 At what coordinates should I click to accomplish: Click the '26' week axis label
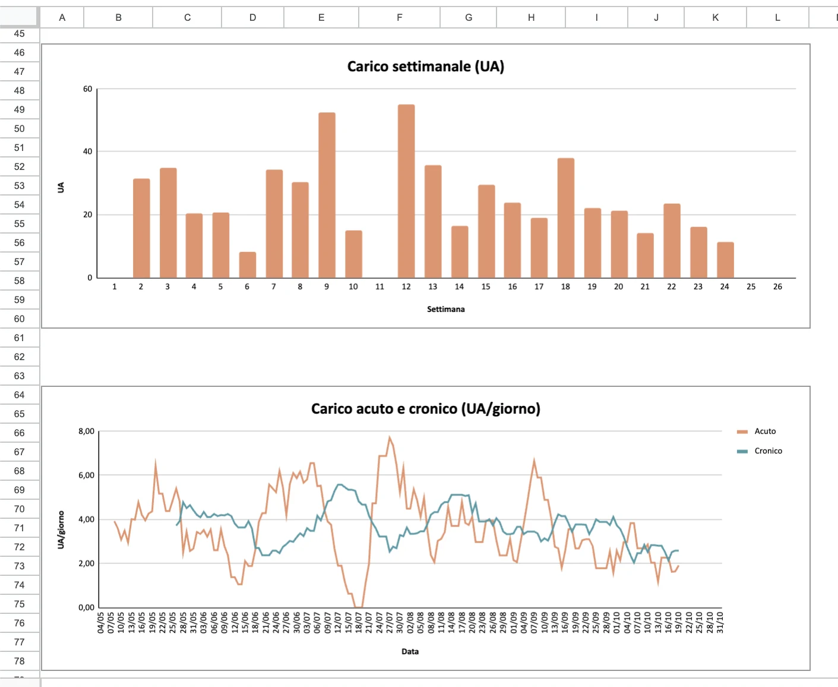pos(777,286)
